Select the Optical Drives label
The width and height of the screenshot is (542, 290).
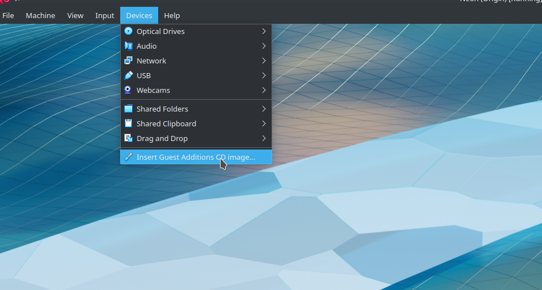pos(160,31)
